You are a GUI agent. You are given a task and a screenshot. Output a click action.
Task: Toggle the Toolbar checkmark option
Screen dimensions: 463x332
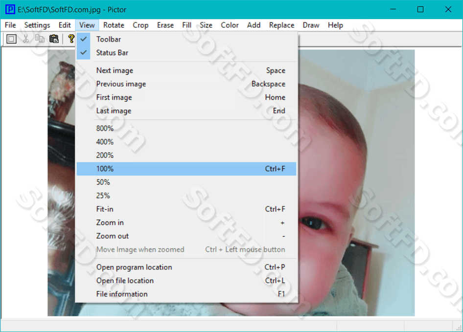(186, 39)
